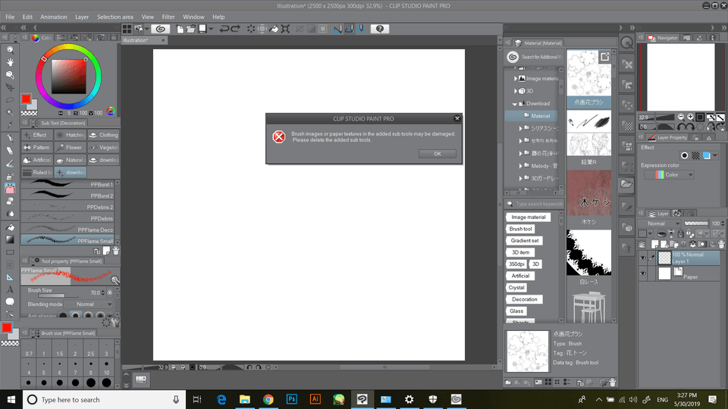Click the Brush tool tag filter
The image size is (728, 409).
pyautogui.click(x=520, y=229)
